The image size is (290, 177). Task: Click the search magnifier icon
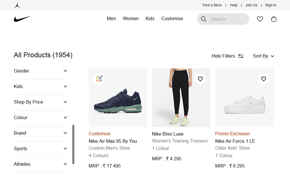204,19
